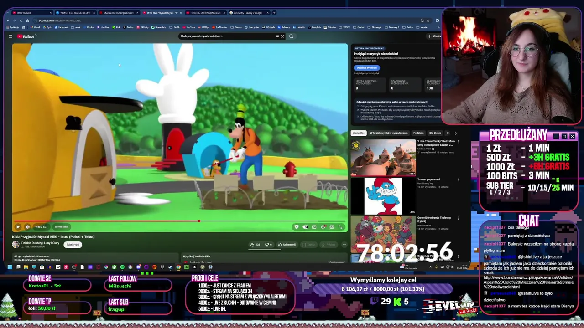Screen dimensions: 584x328
Task: Open the To nasz papa smerf thumbnail
Action: [383, 196]
